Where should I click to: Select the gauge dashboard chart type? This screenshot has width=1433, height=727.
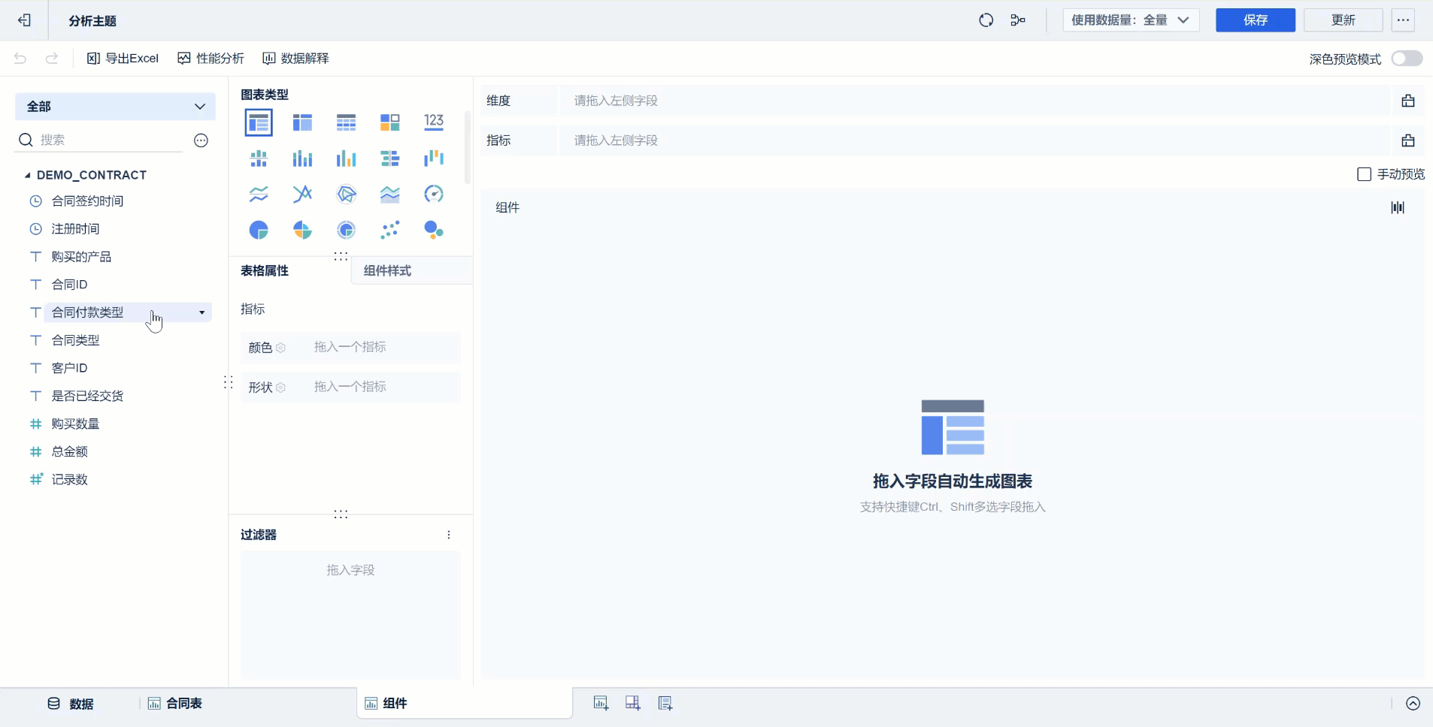[434, 195]
